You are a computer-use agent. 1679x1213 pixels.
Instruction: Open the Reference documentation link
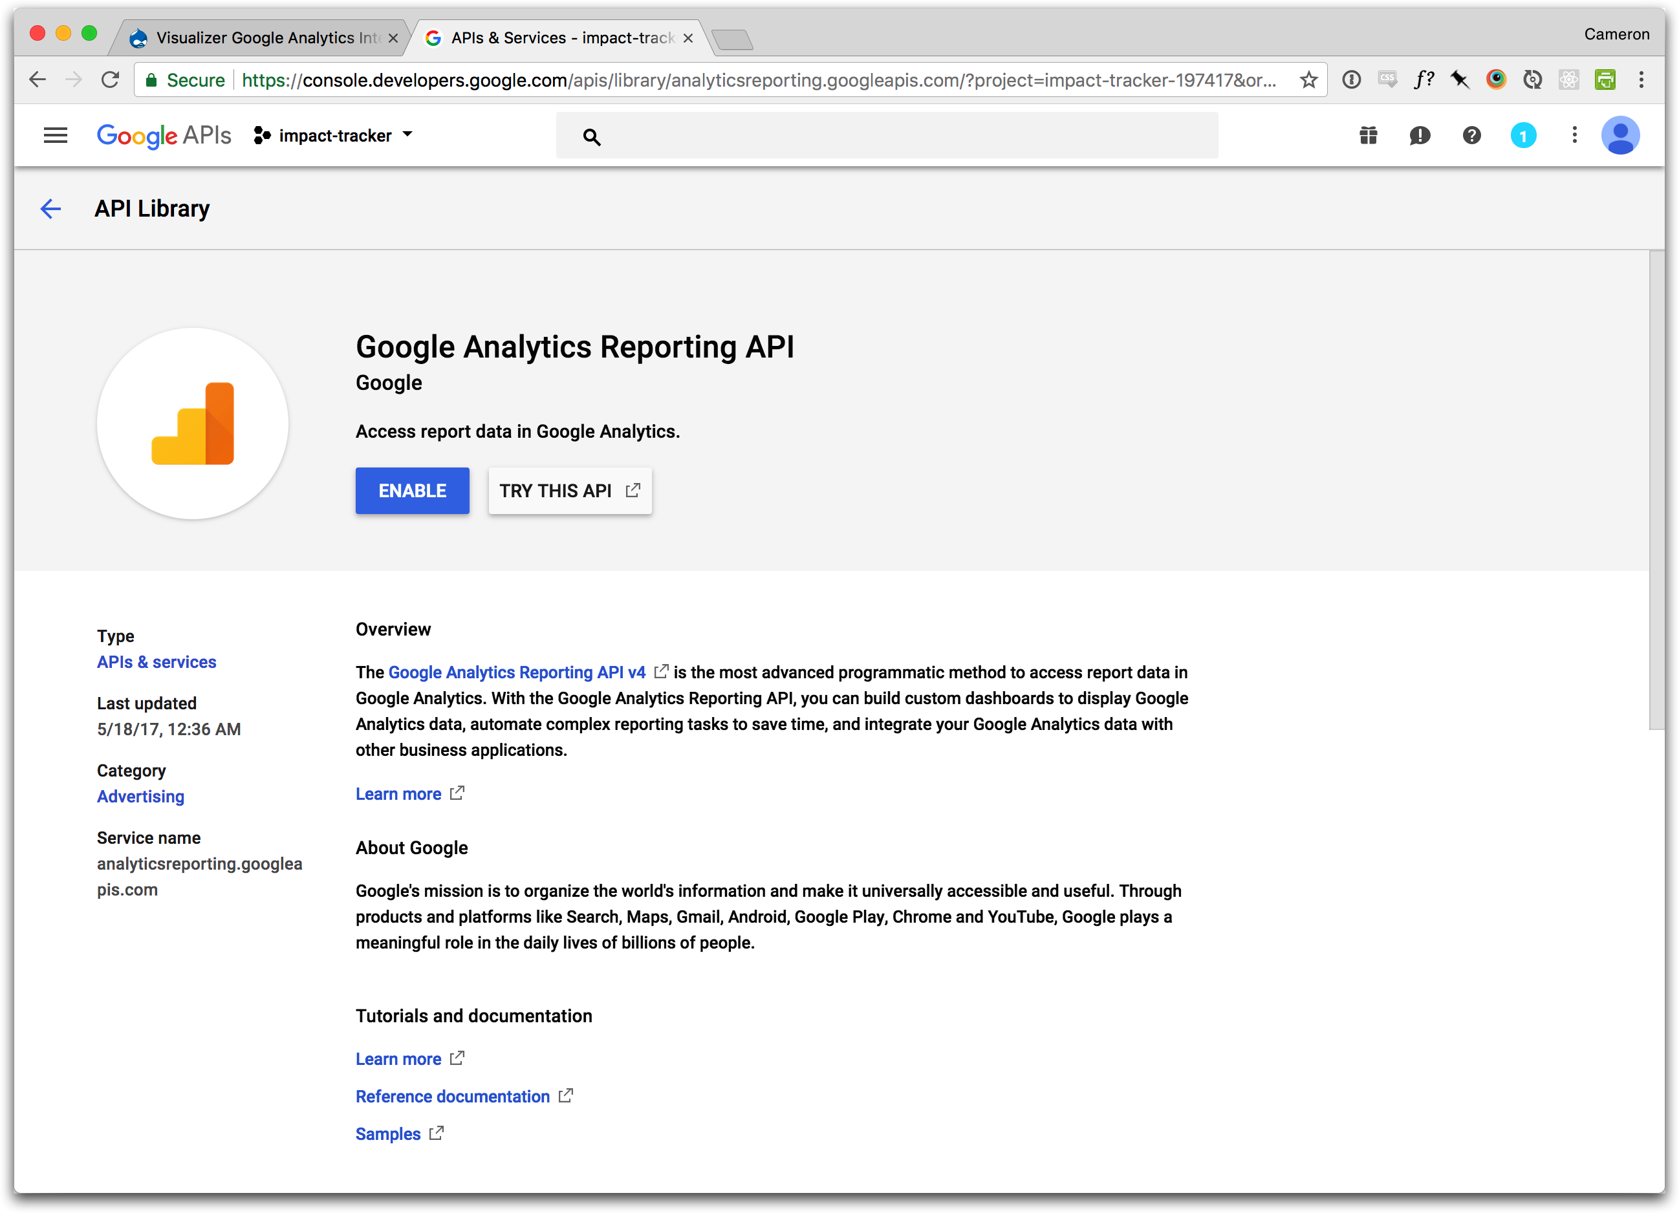pyautogui.click(x=452, y=1096)
